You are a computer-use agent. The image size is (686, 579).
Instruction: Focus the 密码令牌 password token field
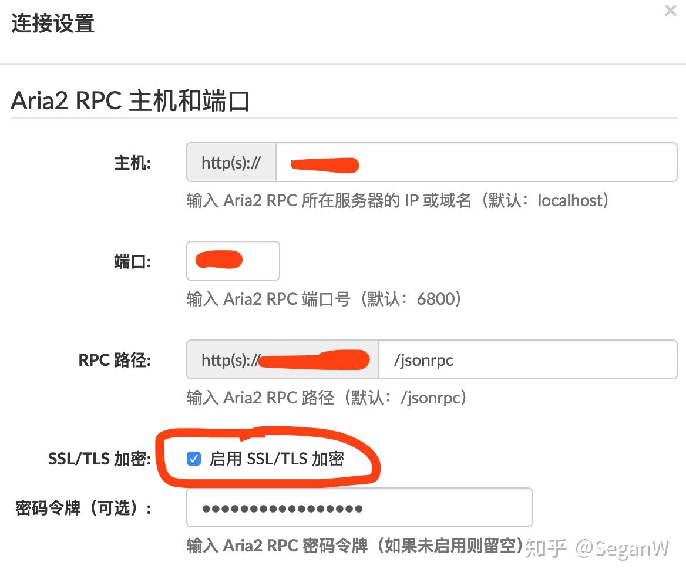click(x=358, y=507)
